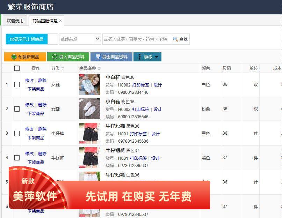The image size is (282, 218).
Task: Sort by 商品名称 column arrows
Action: coord(99,68)
